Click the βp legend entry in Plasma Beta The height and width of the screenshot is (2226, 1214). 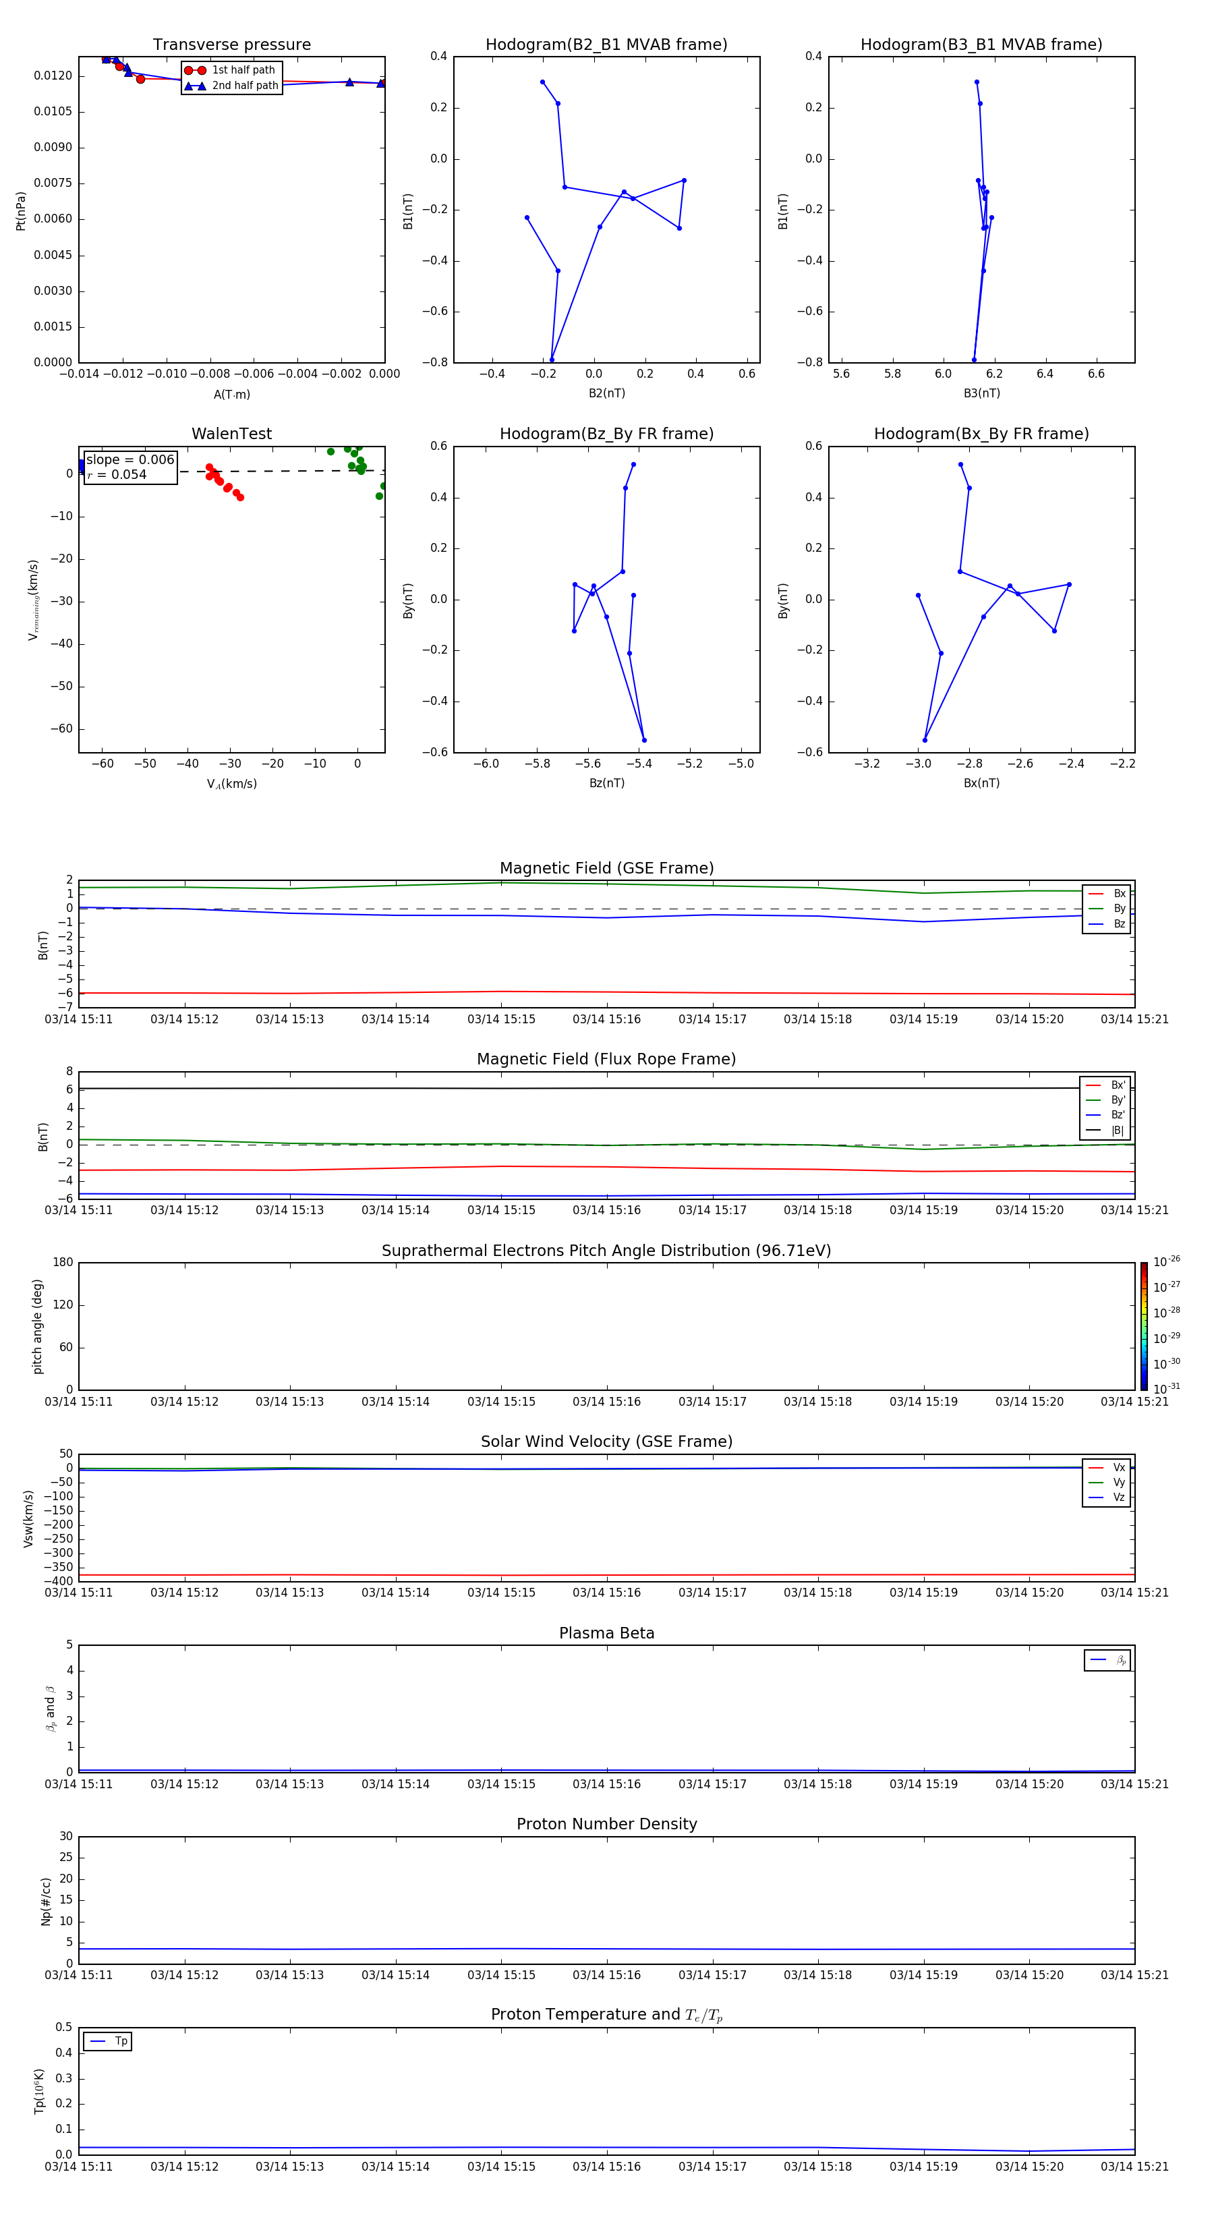click(1109, 1660)
